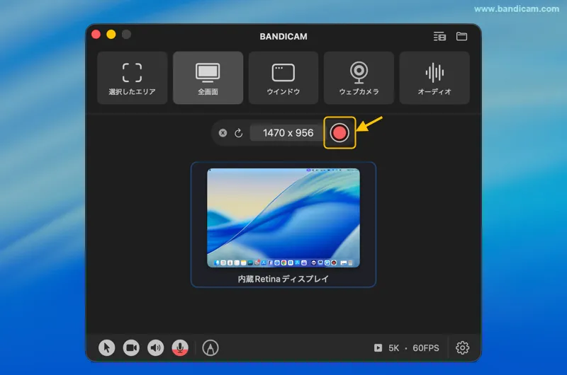
Task: Click the 1470 x 956 resolution field
Action: (288, 133)
